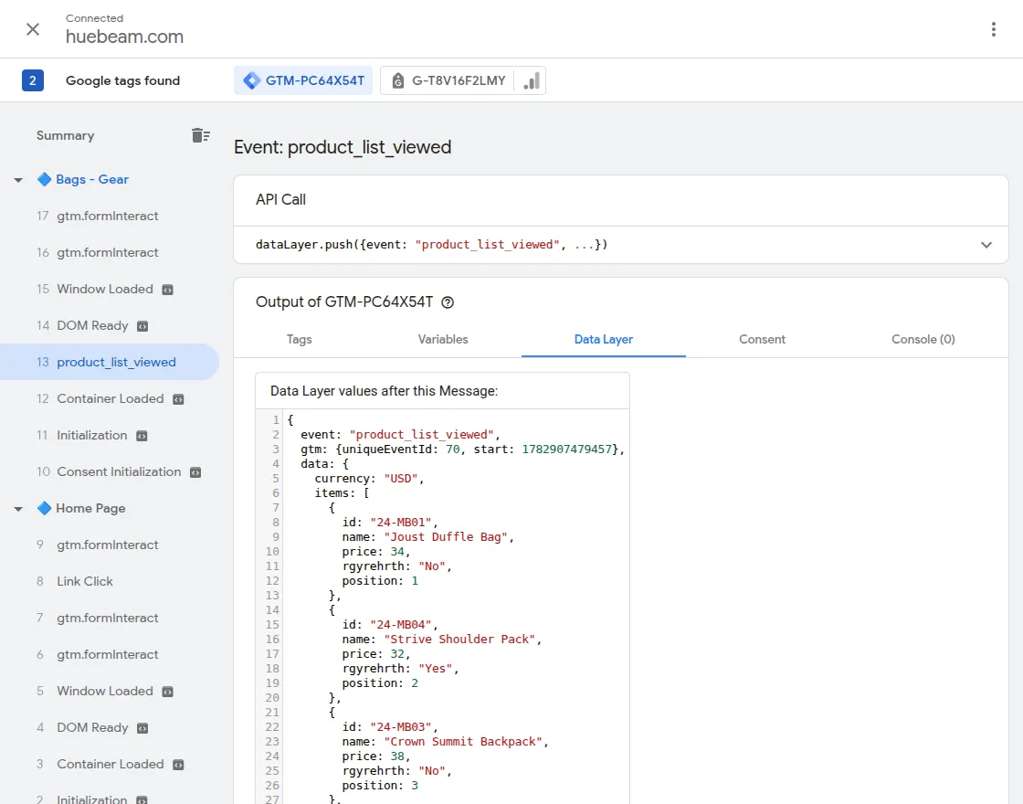Screen dimensions: 1023x804
Task: Select event 9 gtm.formInteract
Action: [110, 545]
